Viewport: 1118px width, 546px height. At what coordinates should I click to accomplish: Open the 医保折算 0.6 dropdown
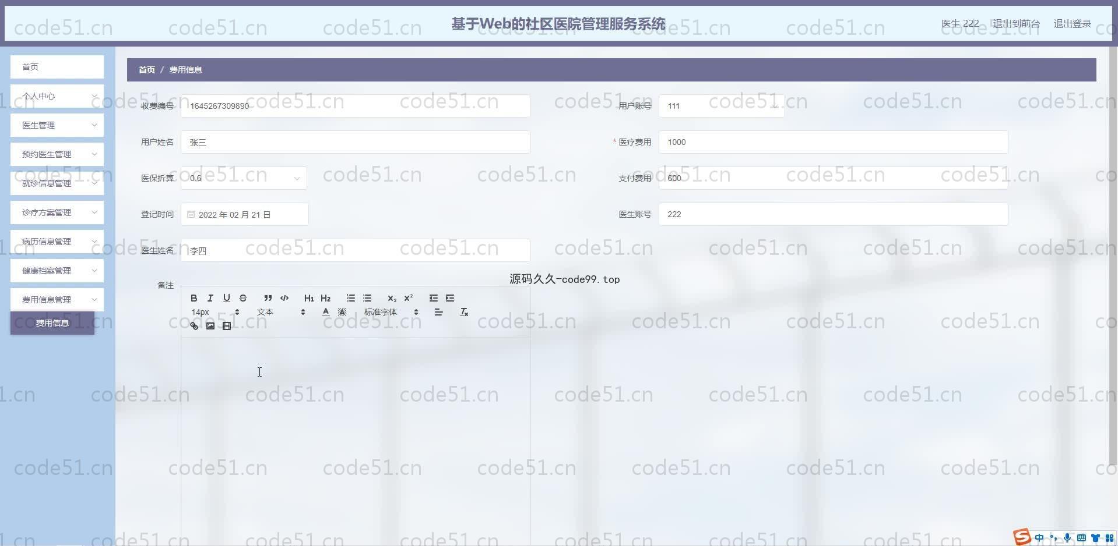point(244,178)
